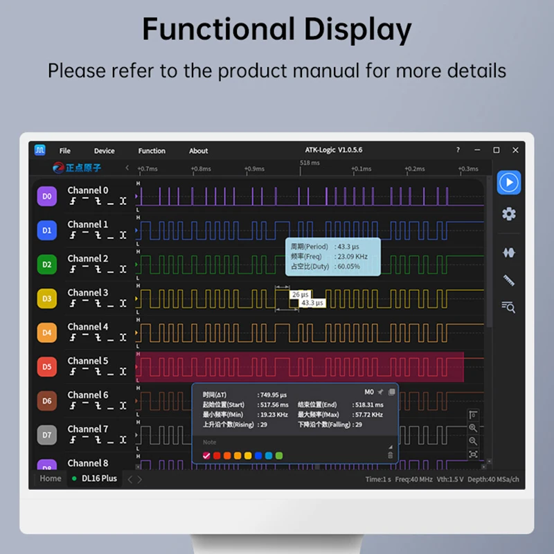554x554 pixels.
Task: Choose the yellow measurement color swatch
Action: (248, 456)
